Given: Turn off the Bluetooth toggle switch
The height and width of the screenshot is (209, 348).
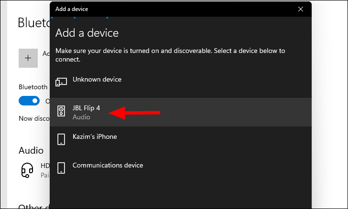Looking at the screenshot, I should tap(29, 101).
